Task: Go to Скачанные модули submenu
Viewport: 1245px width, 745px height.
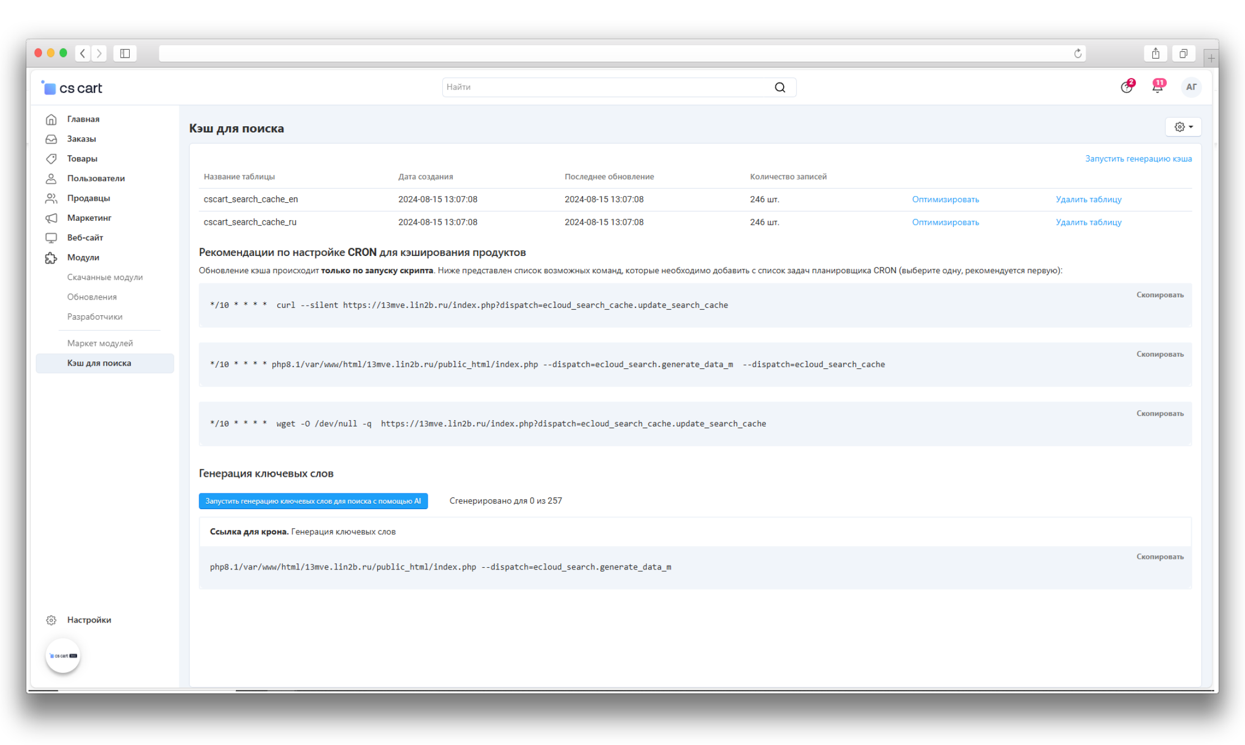Action: pos(105,277)
